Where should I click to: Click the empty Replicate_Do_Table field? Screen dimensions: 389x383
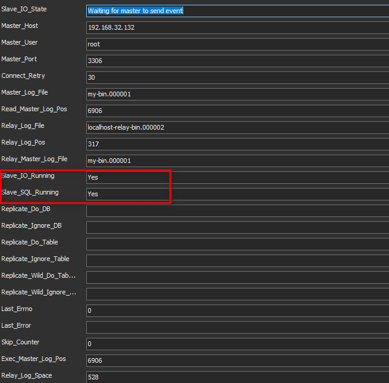pyautogui.click(x=237, y=244)
